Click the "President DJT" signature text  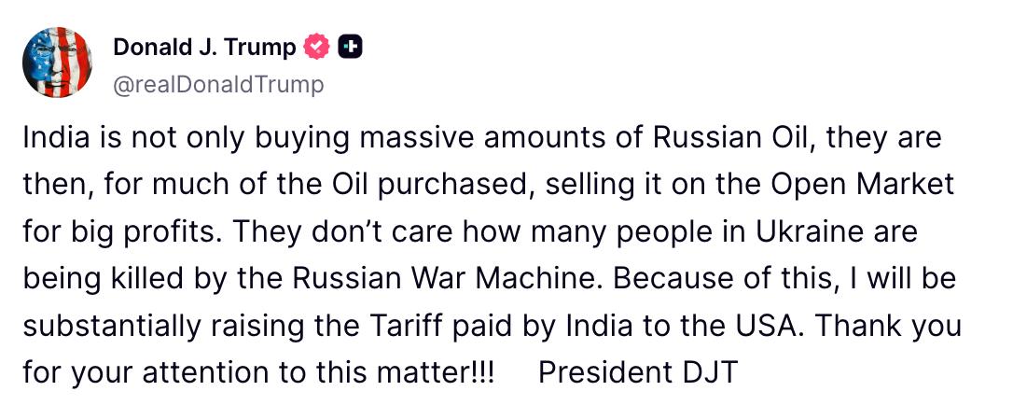pos(638,372)
